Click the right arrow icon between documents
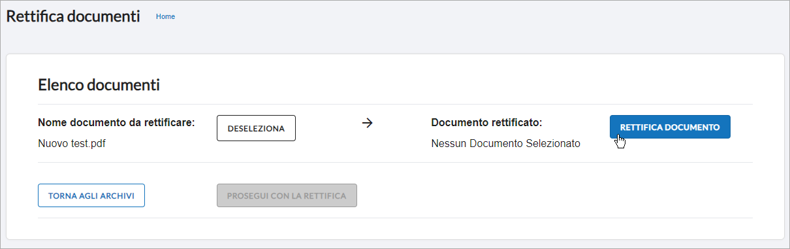This screenshot has width=790, height=249. [x=367, y=123]
